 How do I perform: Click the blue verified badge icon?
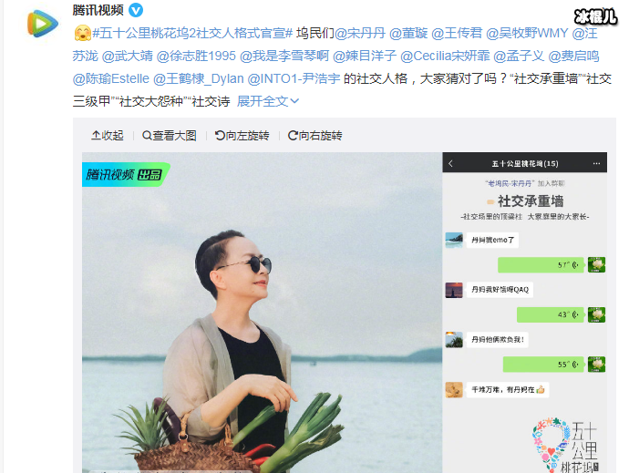[136, 10]
